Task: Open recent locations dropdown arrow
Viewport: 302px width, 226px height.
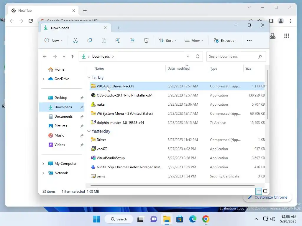Action: 64,56
